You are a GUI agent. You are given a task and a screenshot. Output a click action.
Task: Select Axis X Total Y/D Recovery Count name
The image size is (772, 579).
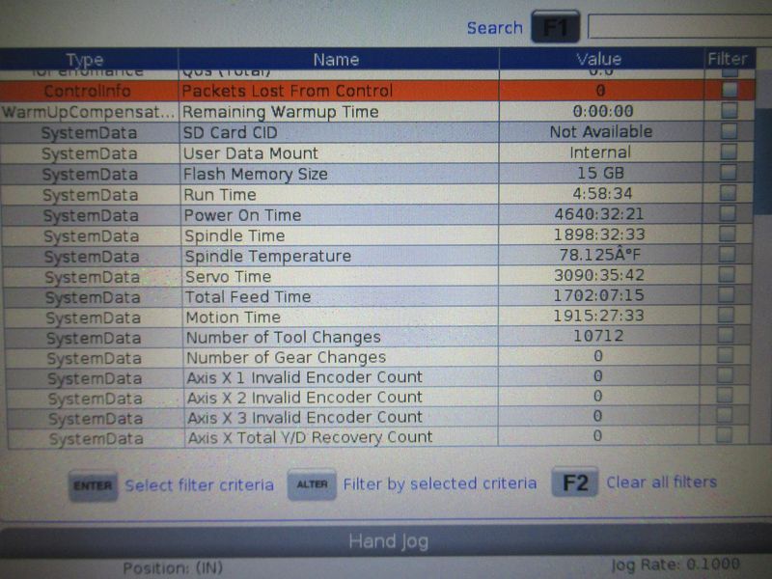click(x=310, y=437)
